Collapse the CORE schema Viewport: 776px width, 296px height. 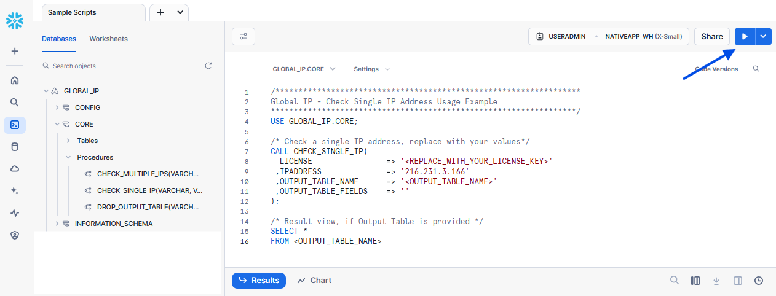coord(57,124)
